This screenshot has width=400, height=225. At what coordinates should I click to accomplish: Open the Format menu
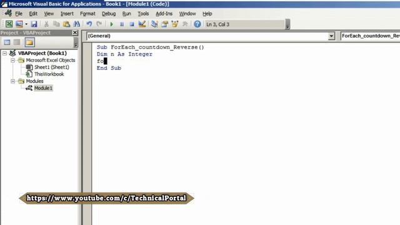tap(87, 14)
